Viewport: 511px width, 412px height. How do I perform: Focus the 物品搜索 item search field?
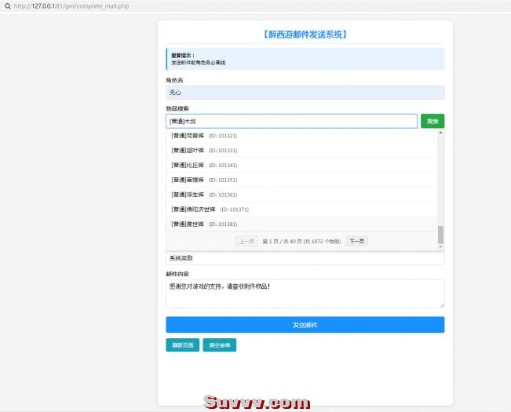point(291,121)
